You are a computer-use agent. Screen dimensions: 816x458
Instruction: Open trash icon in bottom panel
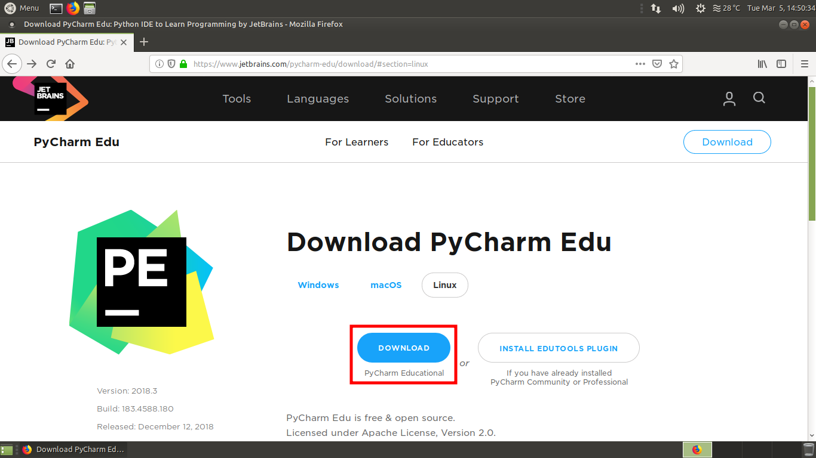pyautogui.click(x=808, y=450)
